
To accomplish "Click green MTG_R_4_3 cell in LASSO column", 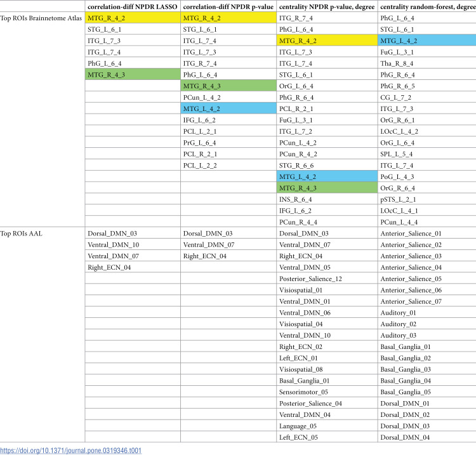I will [x=133, y=75].
